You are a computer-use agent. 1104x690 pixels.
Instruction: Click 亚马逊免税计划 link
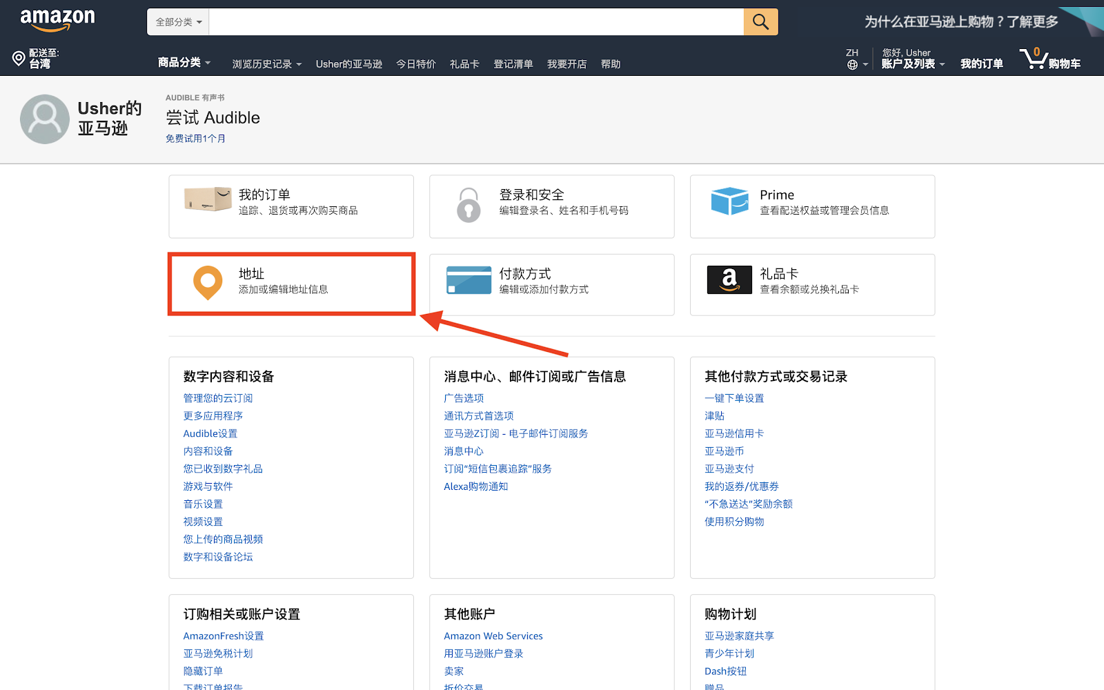point(218,653)
